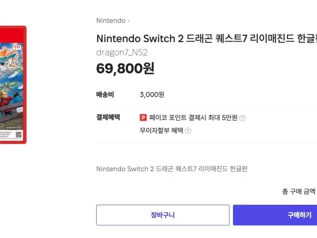The width and height of the screenshot is (317, 238).
Task: Click the help icon beside 무이자할부 혜택
Action: click(188, 131)
